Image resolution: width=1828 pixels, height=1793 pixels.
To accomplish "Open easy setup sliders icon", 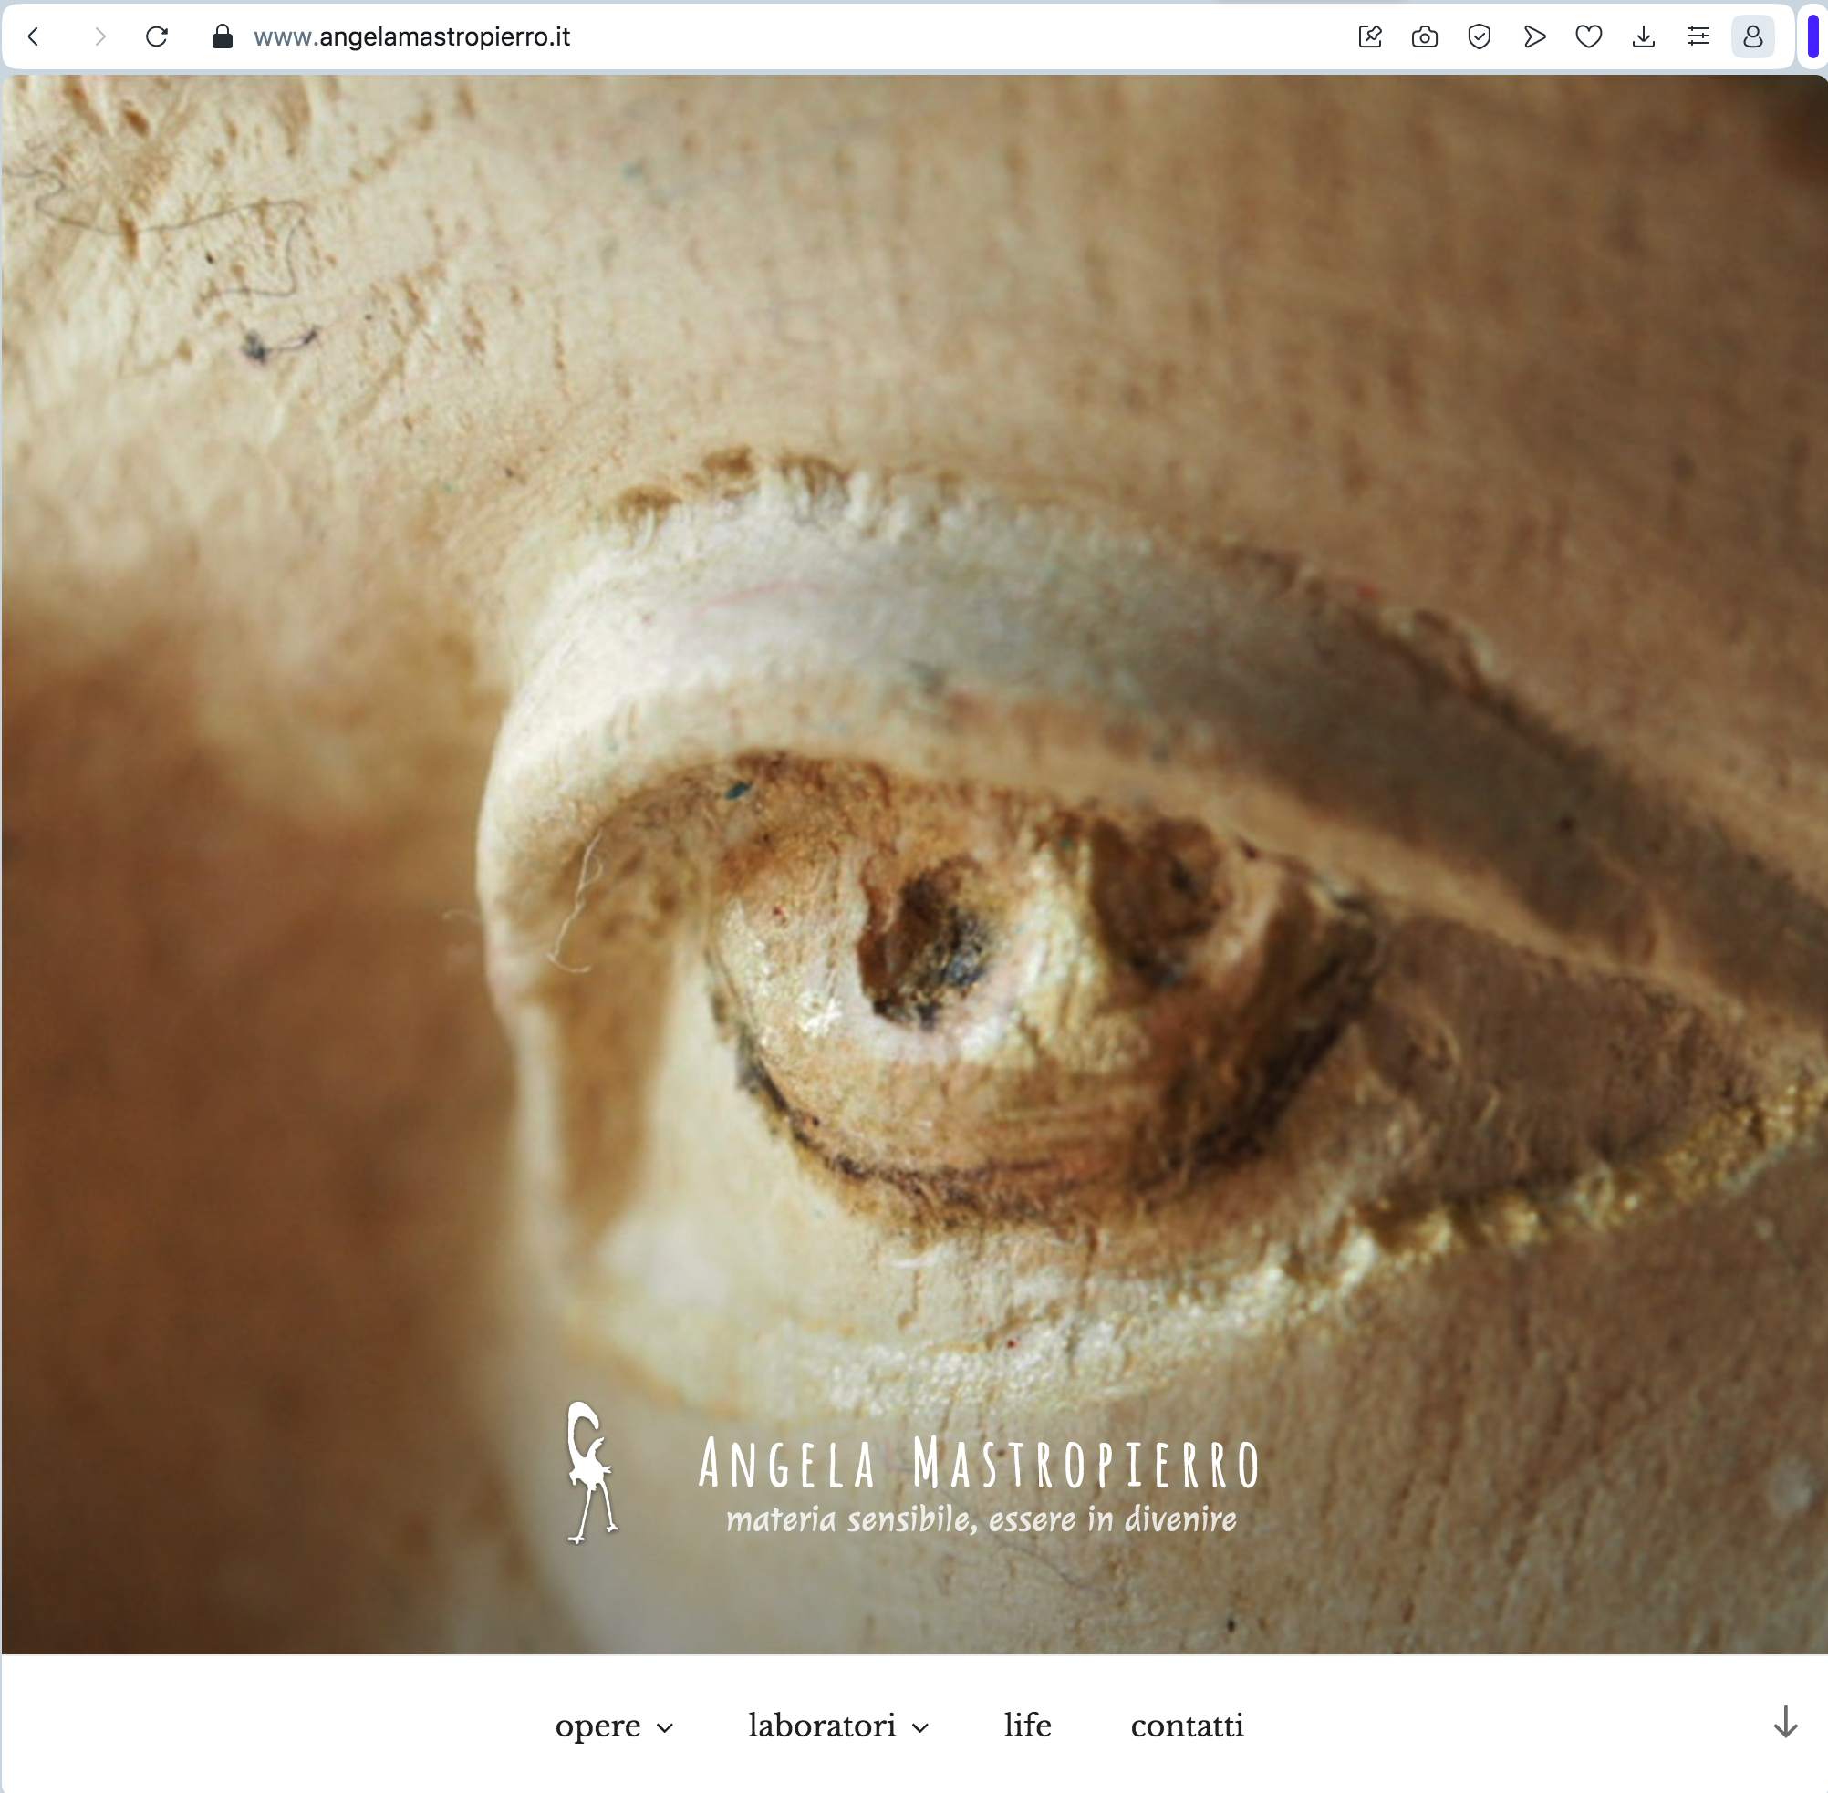I will 1698,36.
